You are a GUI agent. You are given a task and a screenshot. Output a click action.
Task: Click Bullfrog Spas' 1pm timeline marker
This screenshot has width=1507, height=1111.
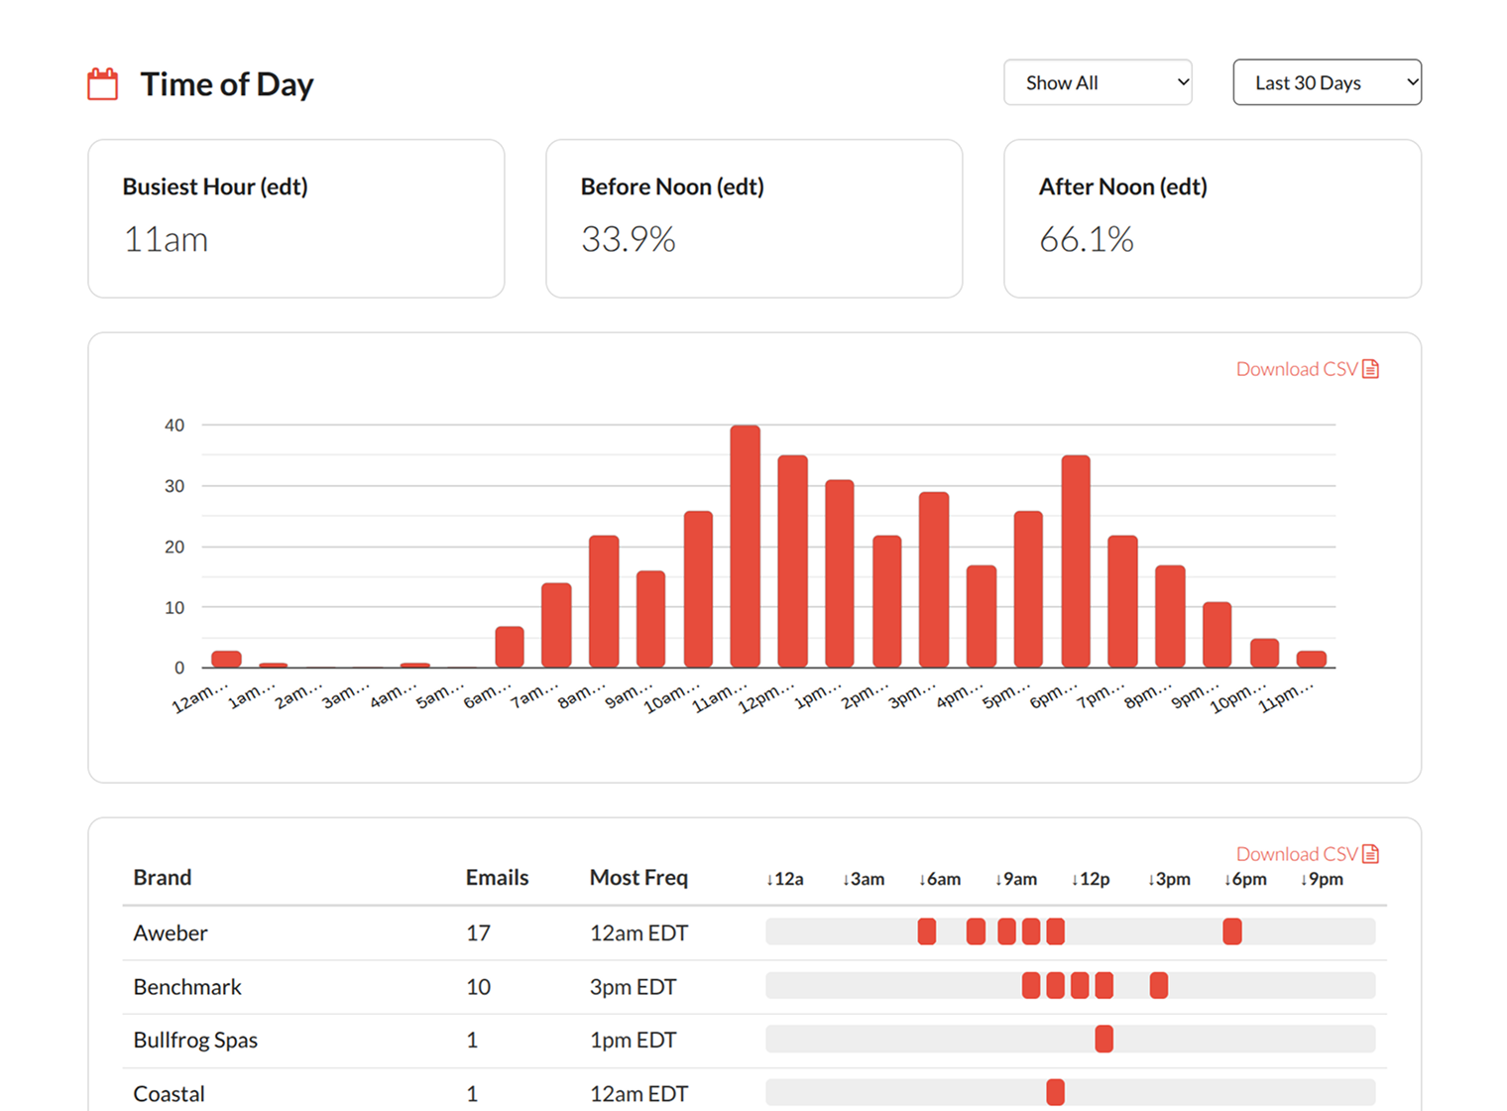pyautogui.click(x=1103, y=1039)
